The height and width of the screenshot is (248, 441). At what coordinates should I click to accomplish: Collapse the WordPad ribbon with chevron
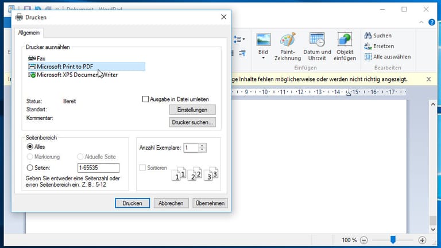[421, 22]
